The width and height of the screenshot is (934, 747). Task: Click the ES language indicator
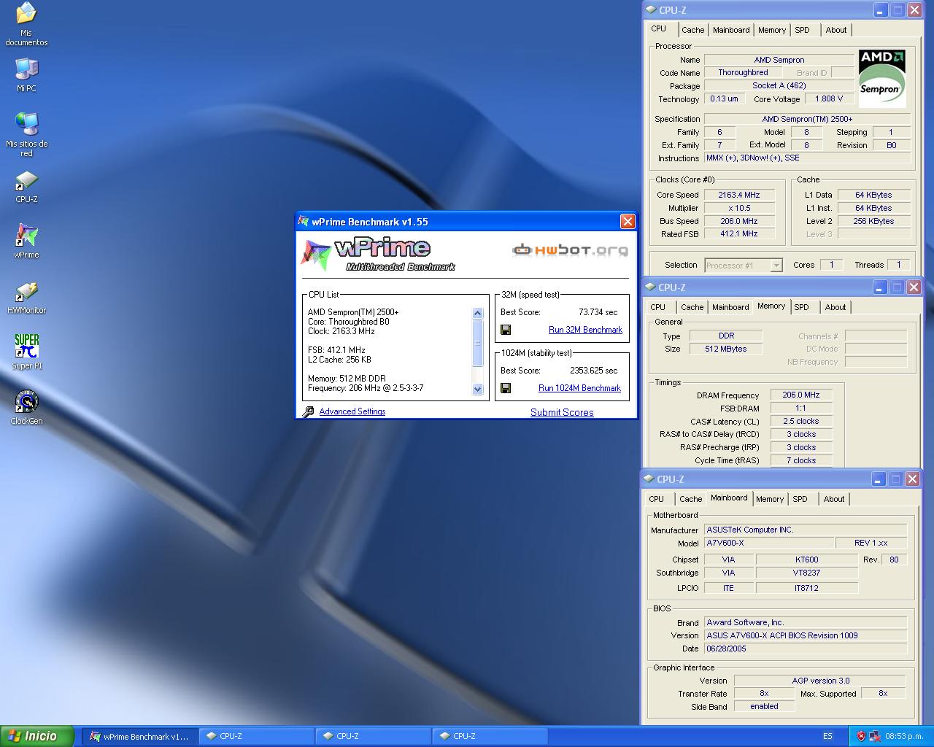click(827, 736)
